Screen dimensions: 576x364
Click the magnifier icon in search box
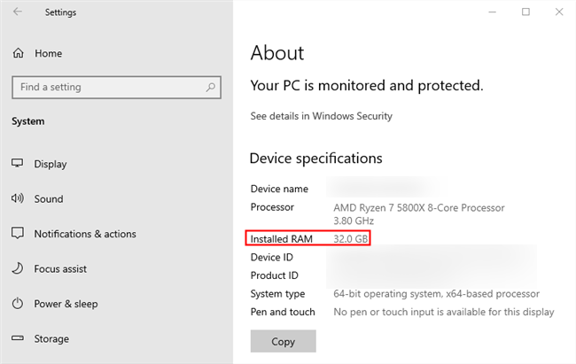[211, 88]
